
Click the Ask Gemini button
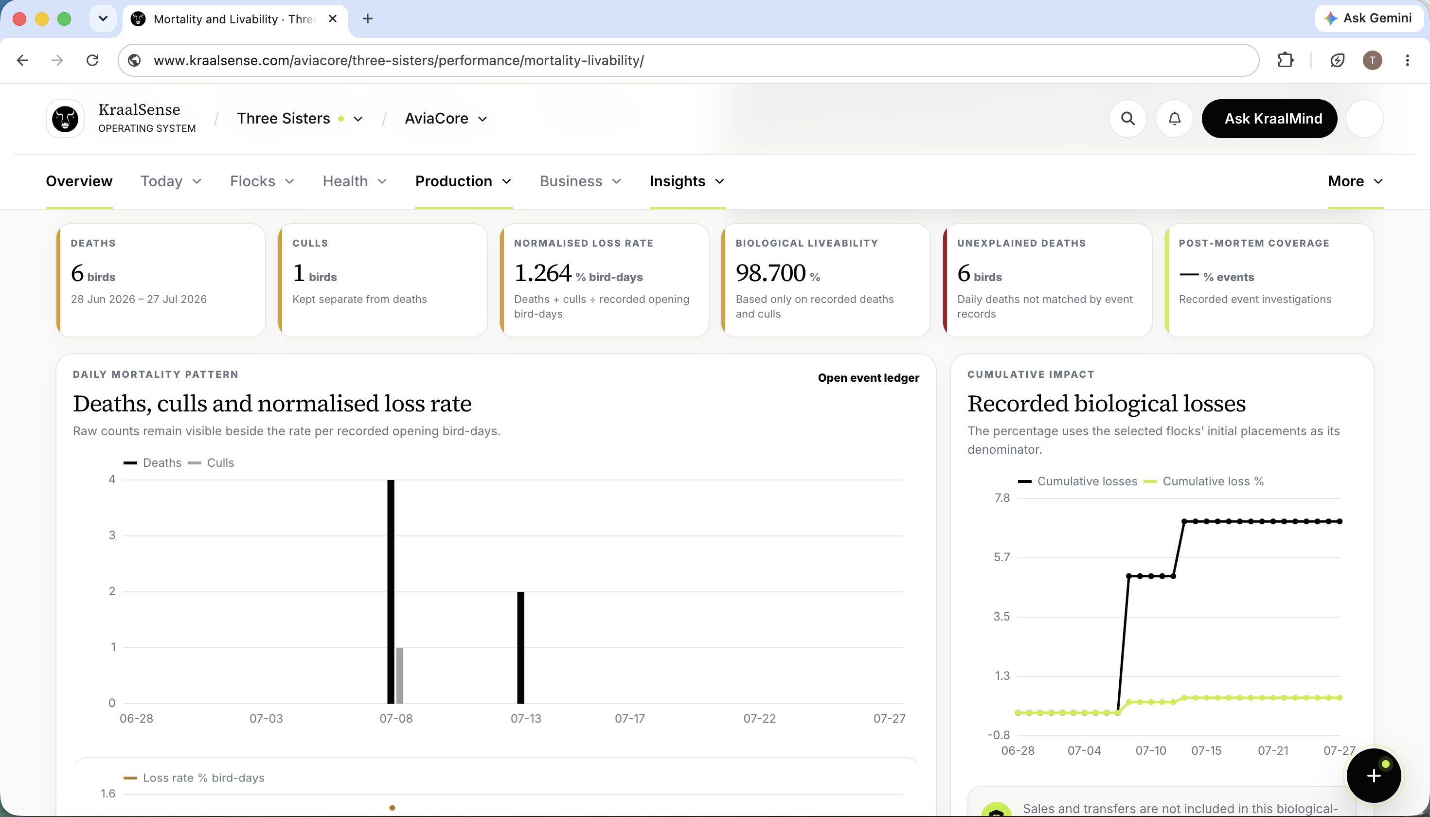click(x=1369, y=18)
